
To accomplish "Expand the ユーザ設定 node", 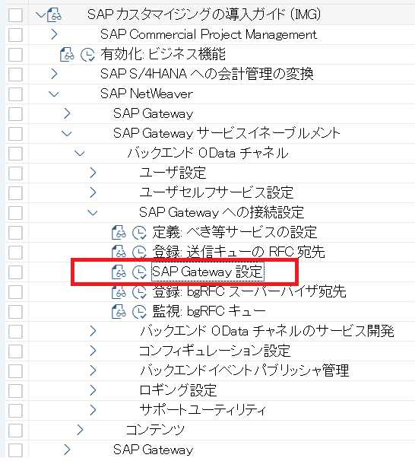I will pos(93,173).
